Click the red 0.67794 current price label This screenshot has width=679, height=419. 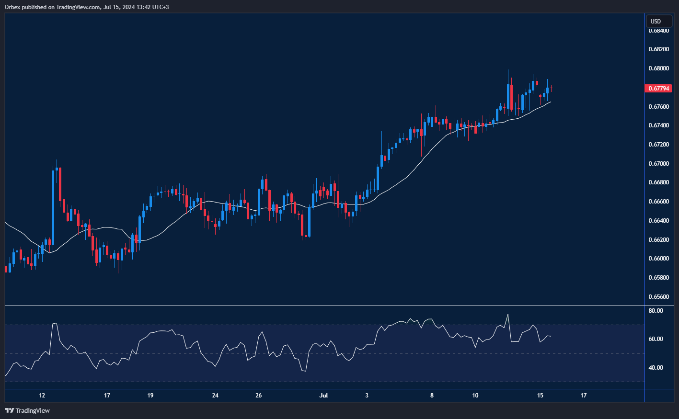pyautogui.click(x=659, y=89)
